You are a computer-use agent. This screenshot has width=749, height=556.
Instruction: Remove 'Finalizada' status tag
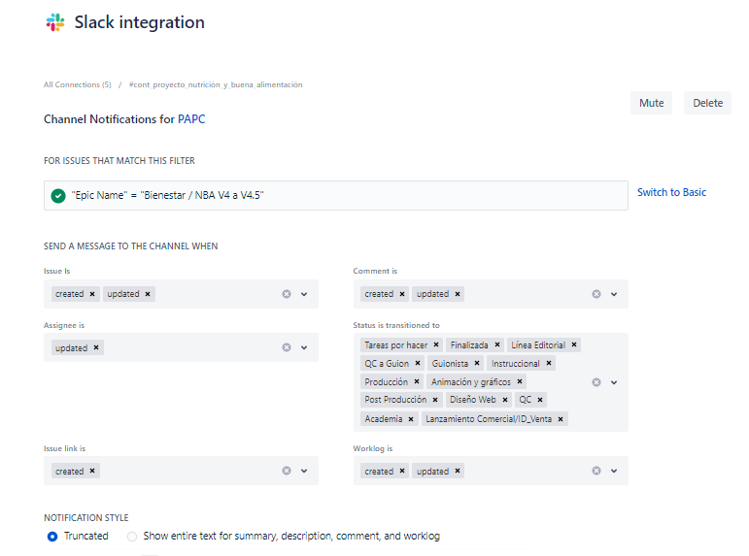pyautogui.click(x=497, y=344)
